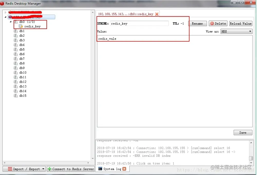Image resolution: width=257 pixels, height=175 pixels.
Task: Click the log panel scrollbar thumb
Action: 251,158
